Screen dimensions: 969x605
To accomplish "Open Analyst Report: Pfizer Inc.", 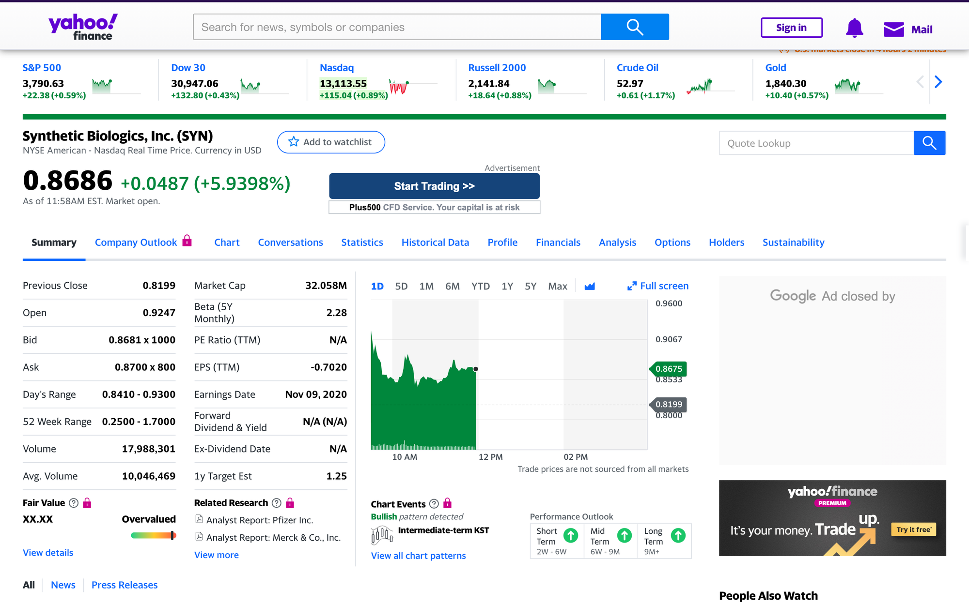I will [260, 520].
